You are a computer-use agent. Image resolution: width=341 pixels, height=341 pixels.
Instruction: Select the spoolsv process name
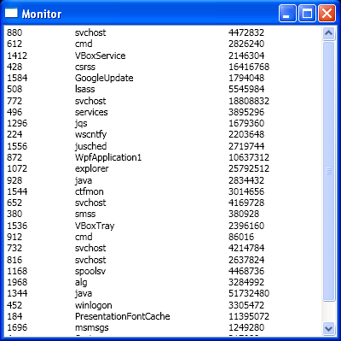tap(90, 271)
